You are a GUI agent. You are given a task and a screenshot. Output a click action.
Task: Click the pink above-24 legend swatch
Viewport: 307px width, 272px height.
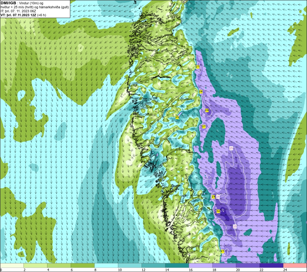point(295,265)
